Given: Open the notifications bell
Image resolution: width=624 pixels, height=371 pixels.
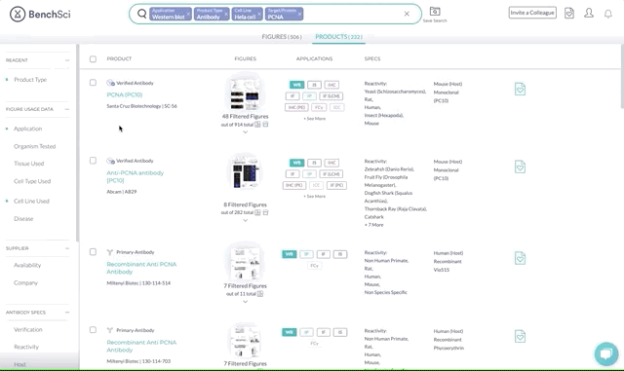Looking at the screenshot, I should click(608, 14).
